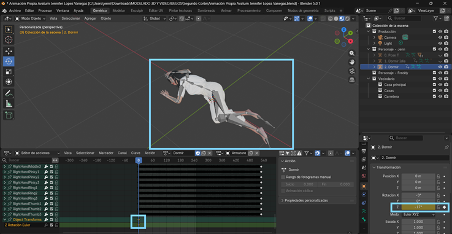Hide Light object with eye icon
This screenshot has height=234, width=452.
point(440,43)
